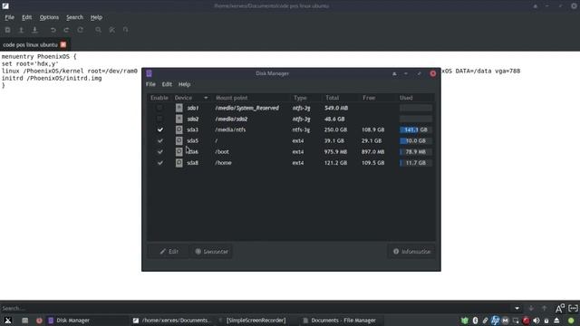Viewport: 580px width, 326px height.
Task: Open the X applications menu in taskbar
Action: click(8, 321)
